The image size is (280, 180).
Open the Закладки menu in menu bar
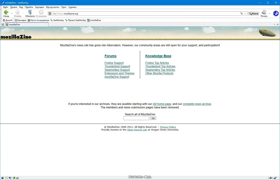pos(39,7)
